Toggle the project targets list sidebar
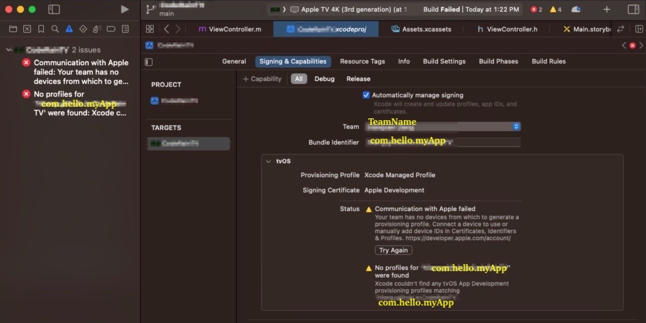646x323 pixels. [x=148, y=62]
